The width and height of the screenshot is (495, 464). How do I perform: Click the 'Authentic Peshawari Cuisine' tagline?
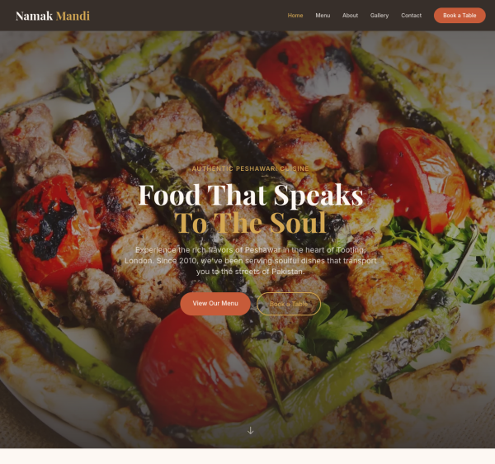(250, 168)
